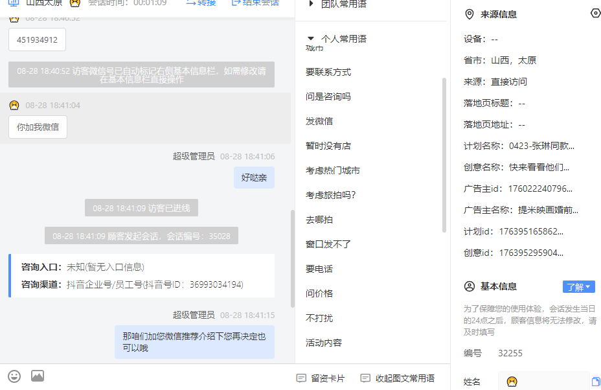Viewport: 601px width, 390px height.
Task: Choose the 发微信 quick phrase
Action: pyautogui.click(x=319, y=121)
